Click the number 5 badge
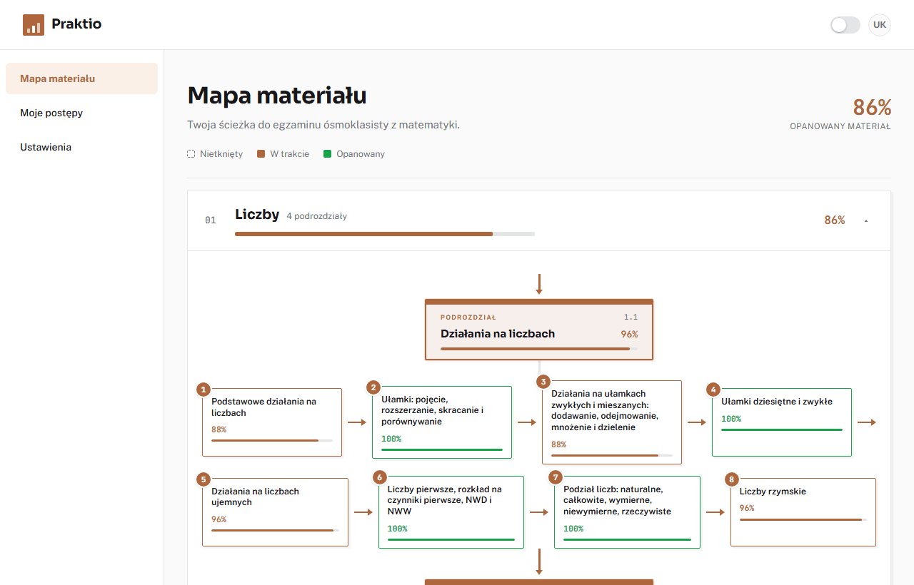 pos(204,479)
